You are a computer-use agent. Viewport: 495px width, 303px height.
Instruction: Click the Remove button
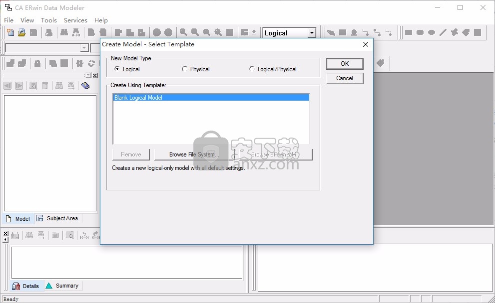(x=131, y=154)
